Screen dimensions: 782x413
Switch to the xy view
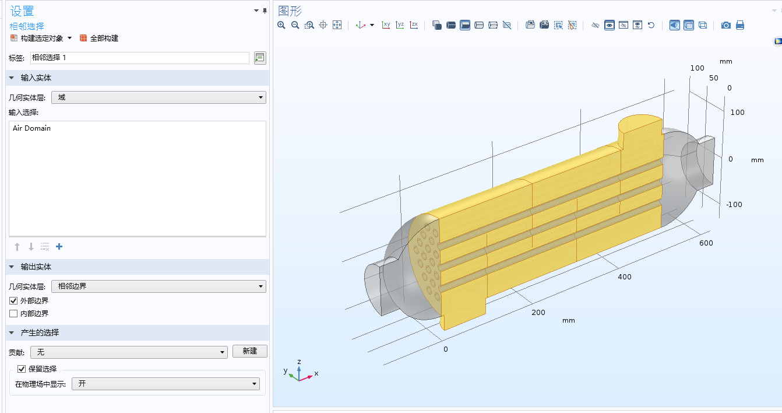click(x=386, y=25)
